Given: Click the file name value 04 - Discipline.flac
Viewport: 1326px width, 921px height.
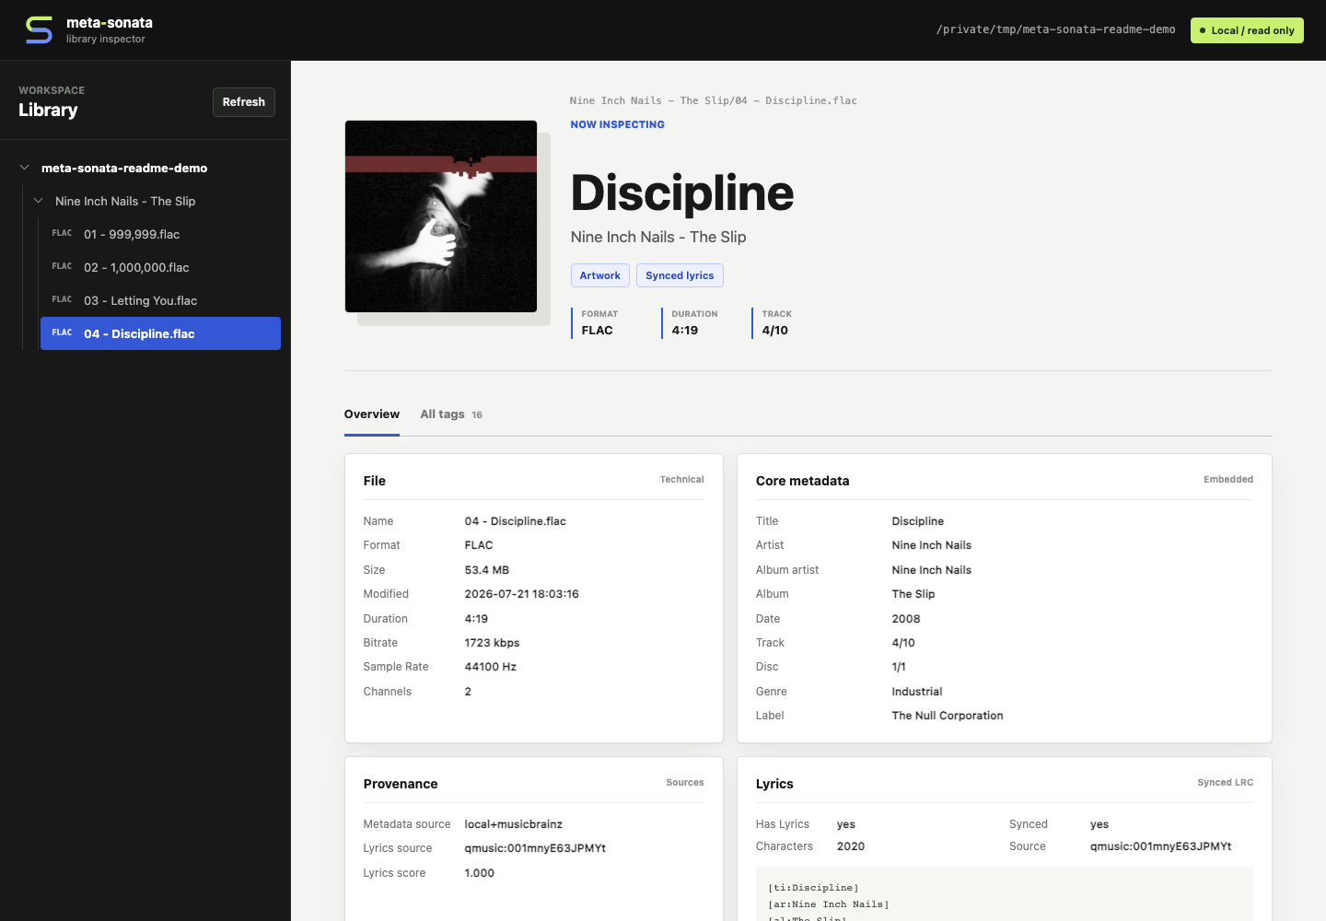Looking at the screenshot, I should point(516,521).
